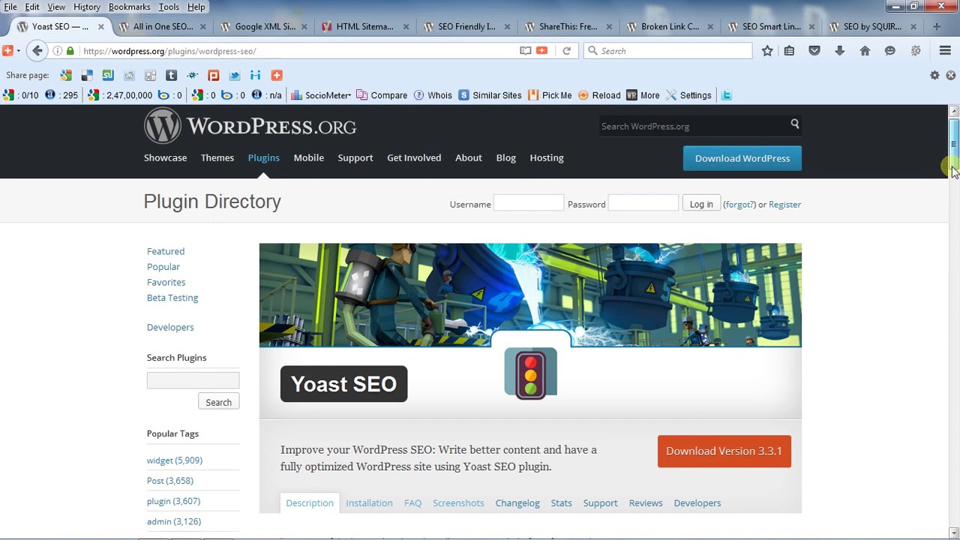This screenshot has height=540, width=960.
Task: Open SocioMeter dropdown
Action: click(320, 95)
